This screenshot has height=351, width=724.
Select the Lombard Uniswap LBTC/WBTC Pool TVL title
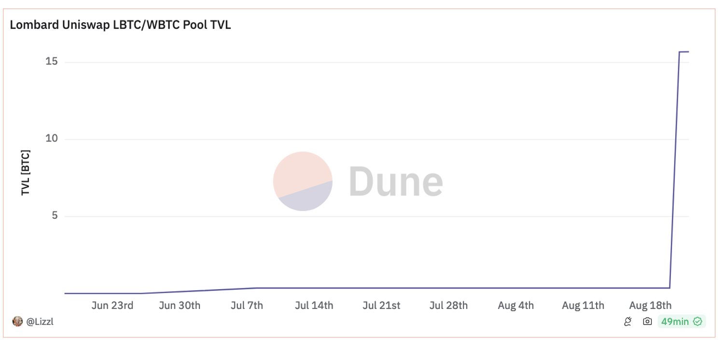point(120,25)
